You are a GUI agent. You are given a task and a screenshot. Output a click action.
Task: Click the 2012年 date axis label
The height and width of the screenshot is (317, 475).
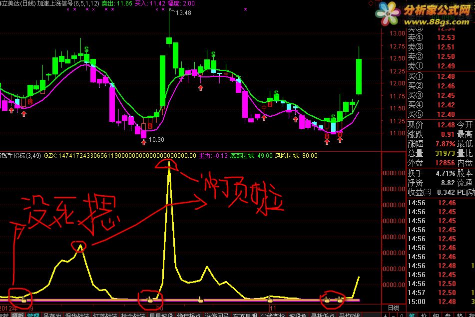(8, 308)
